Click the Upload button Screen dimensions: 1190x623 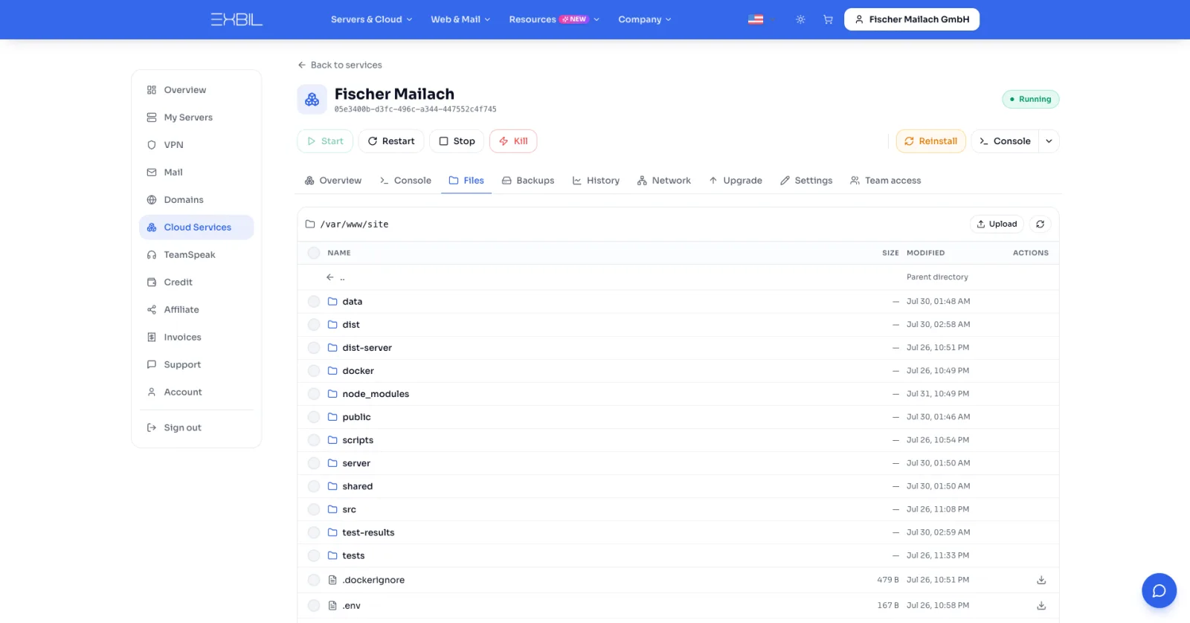click(997, 224)
